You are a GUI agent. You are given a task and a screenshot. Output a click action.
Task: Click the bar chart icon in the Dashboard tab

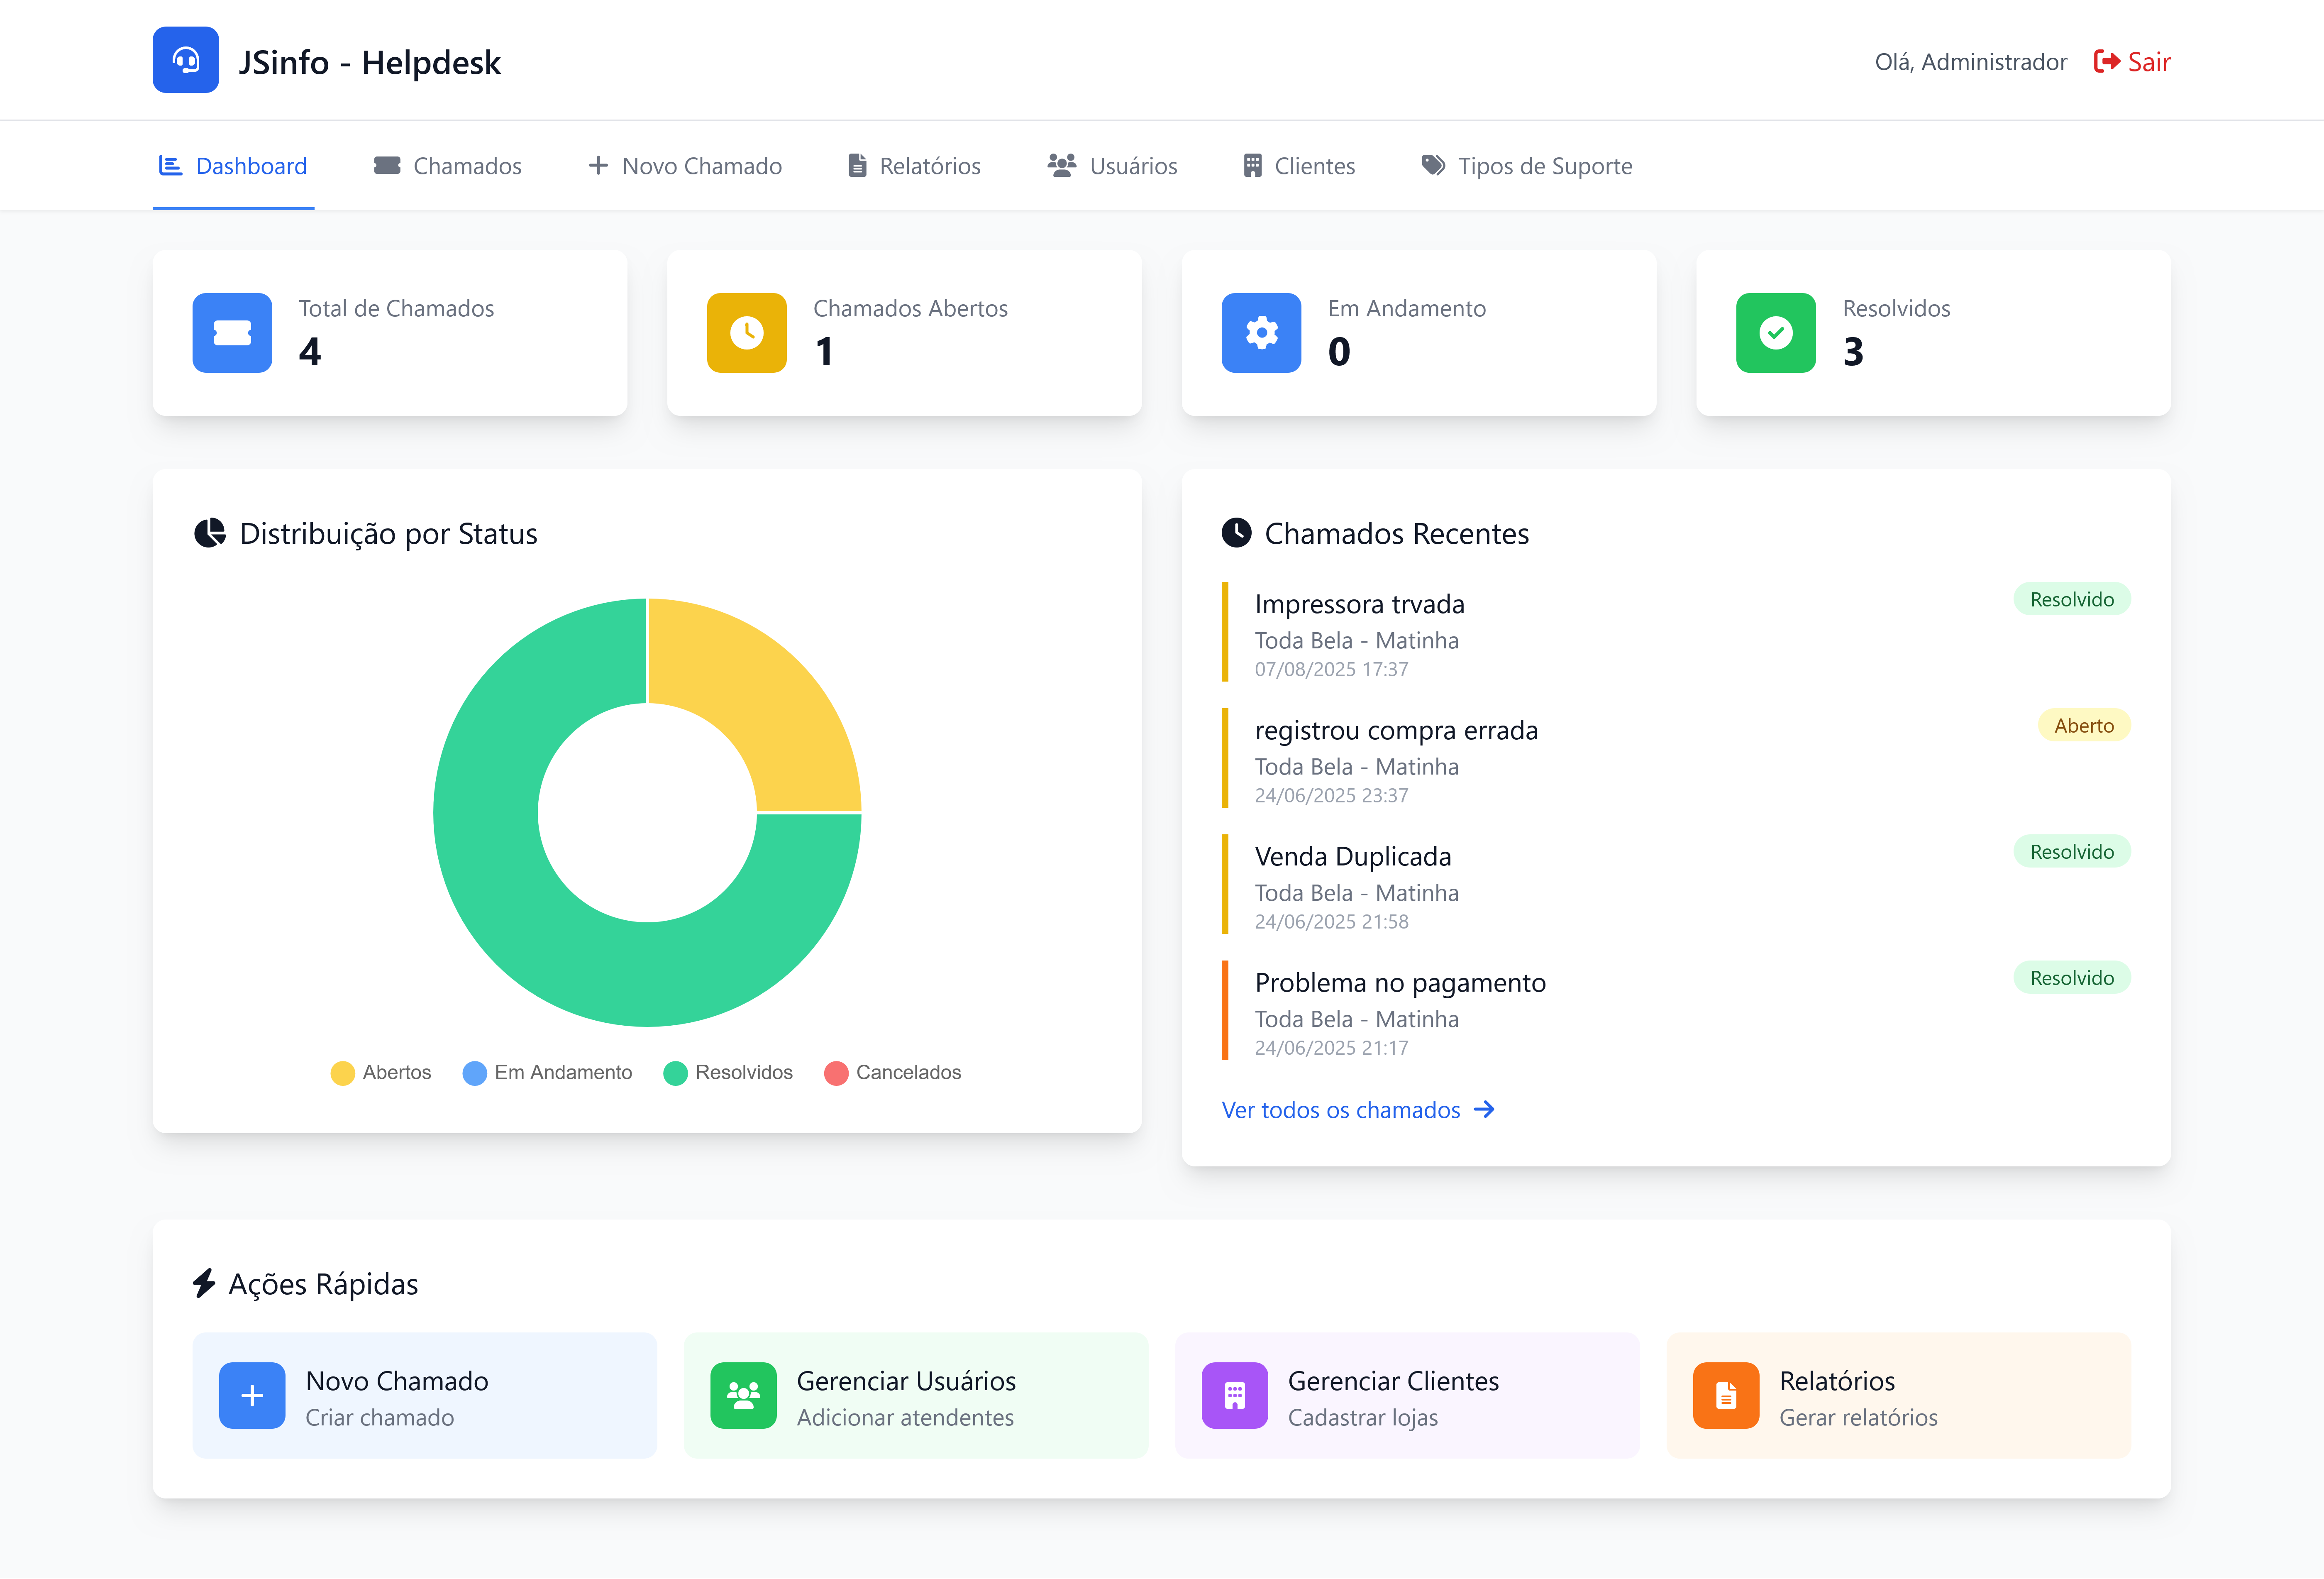[x=171, y=166]
